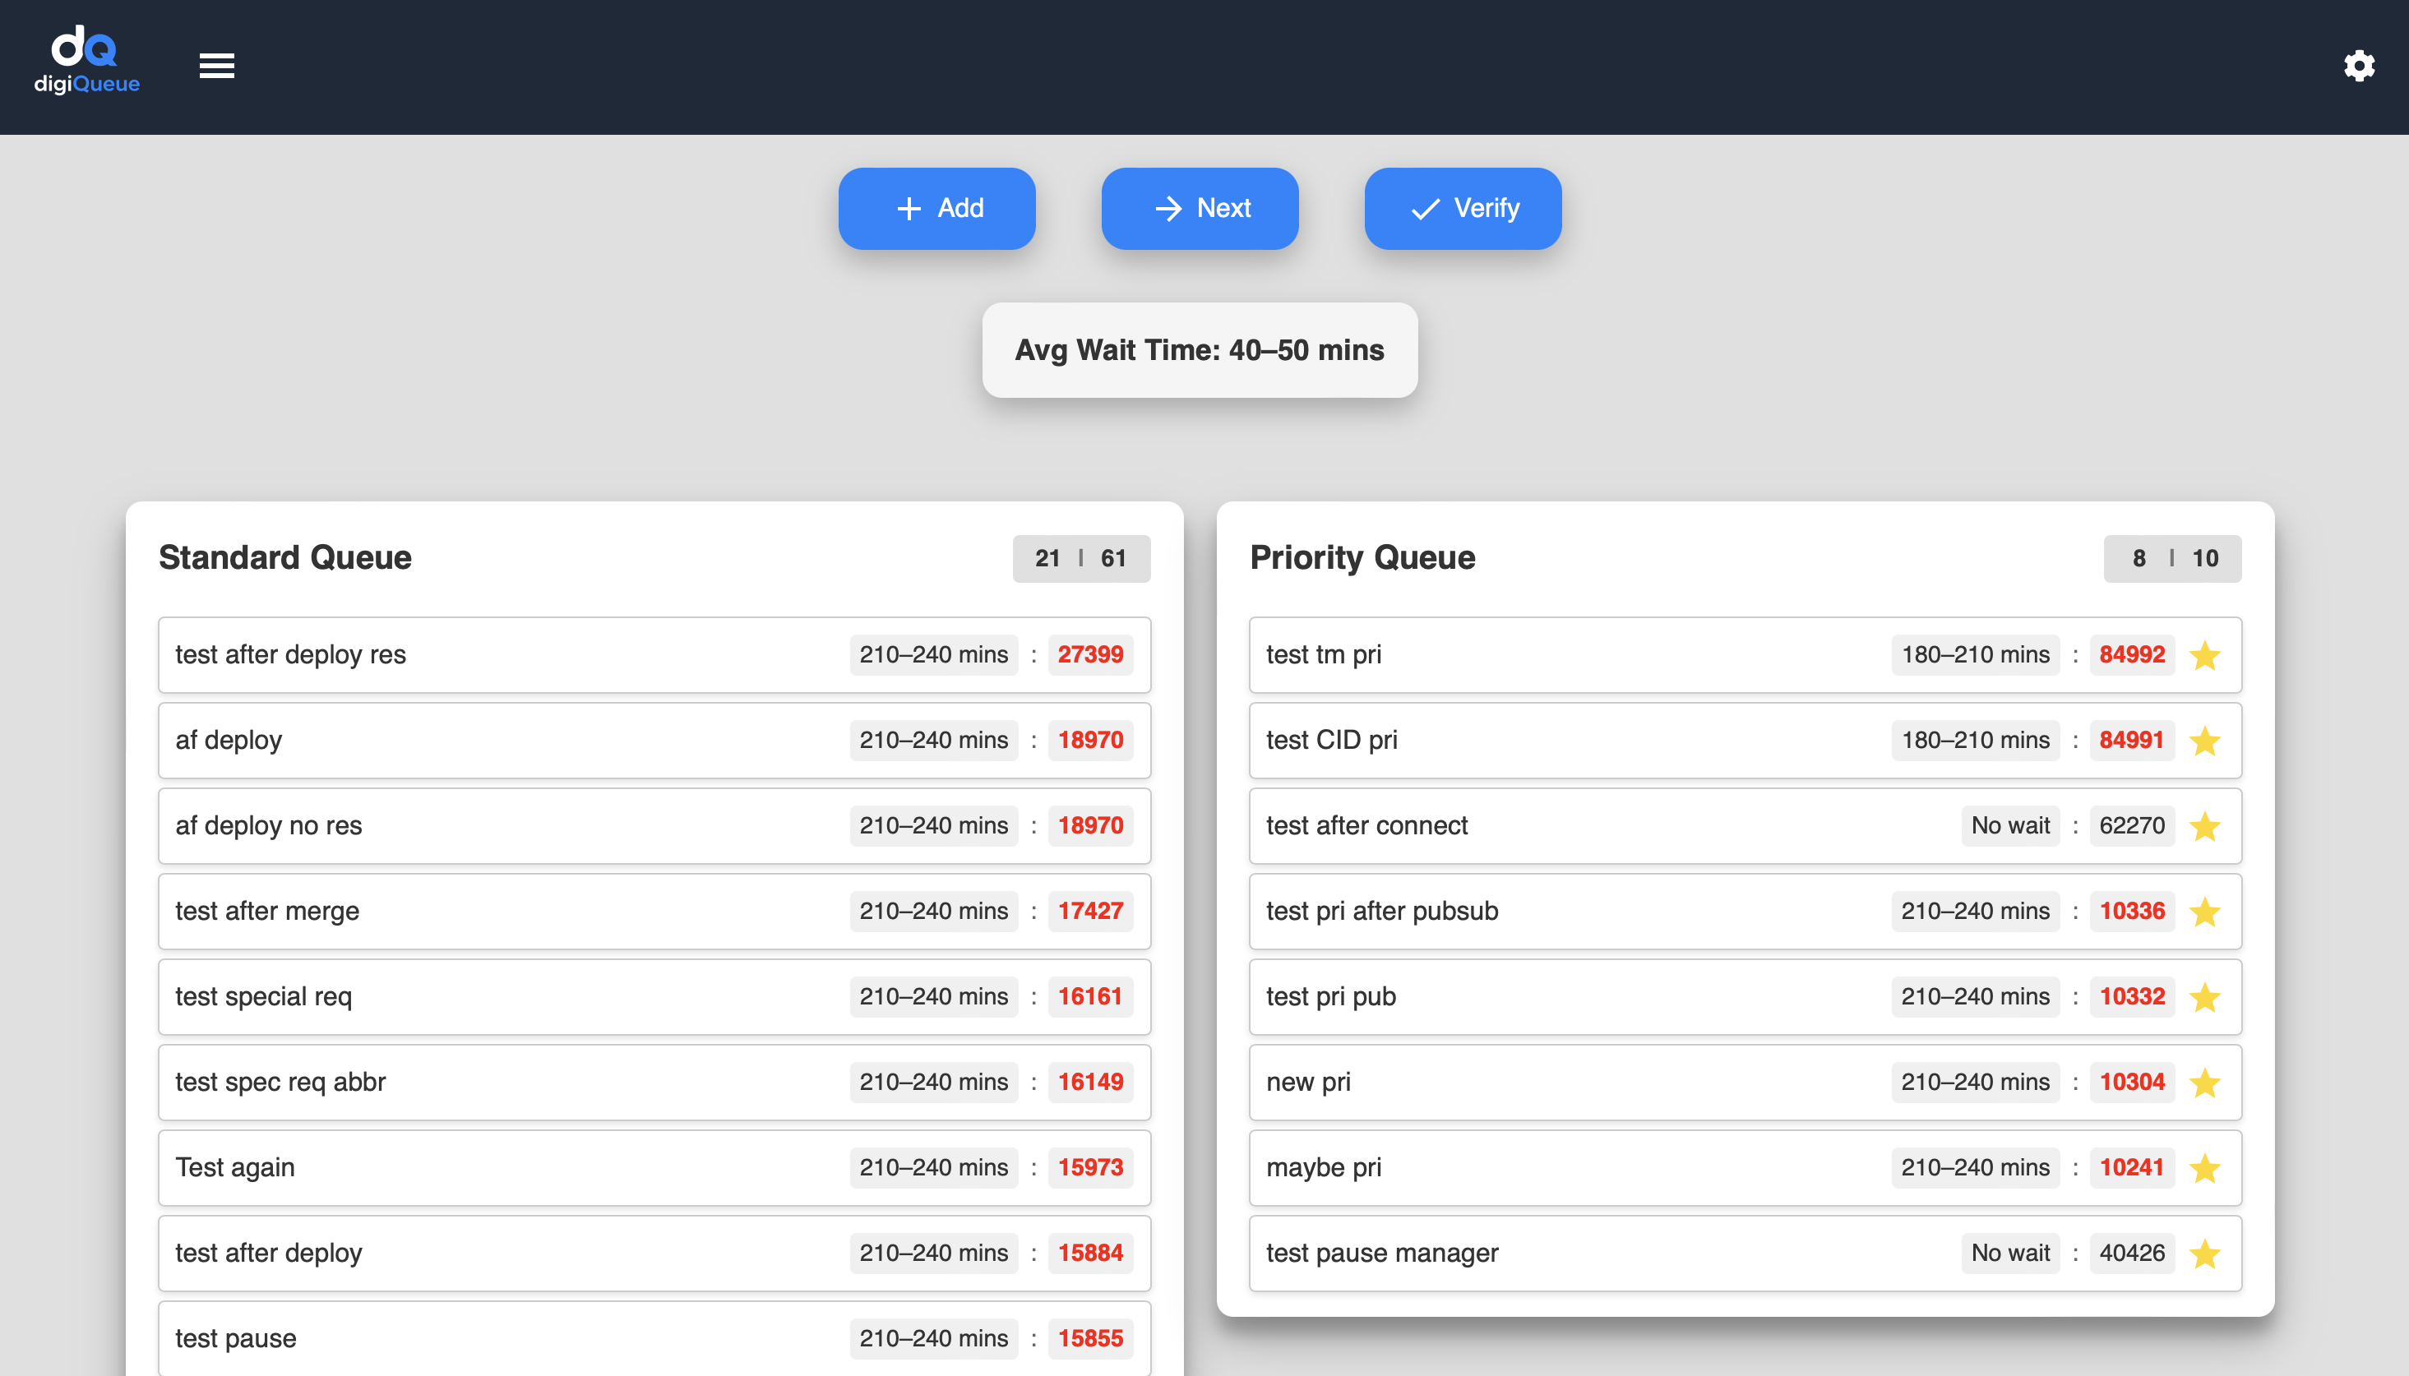Toggle the star on test after connect
The width and height of the screenshot is (2409, 1376).
coord(2207,826)
